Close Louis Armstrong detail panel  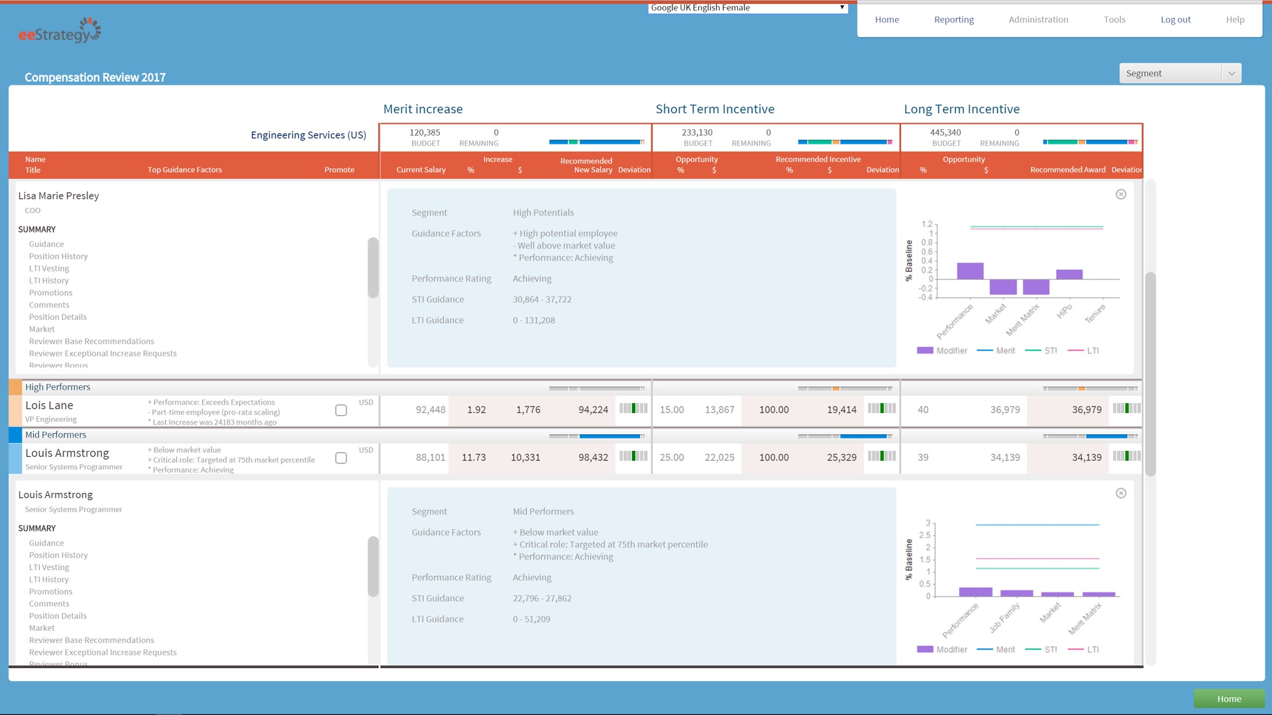click(1121, 493)
